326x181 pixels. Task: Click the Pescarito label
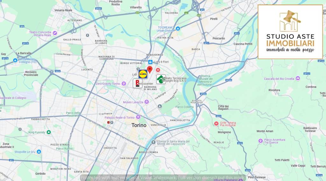[219, 38]
